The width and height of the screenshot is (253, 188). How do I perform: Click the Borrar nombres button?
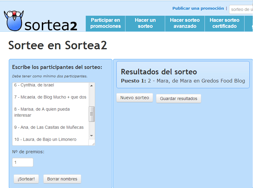(62, 179)
